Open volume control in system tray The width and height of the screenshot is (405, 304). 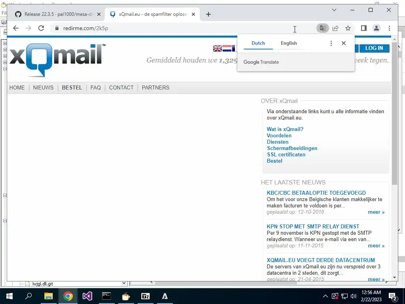coord(354,296)
